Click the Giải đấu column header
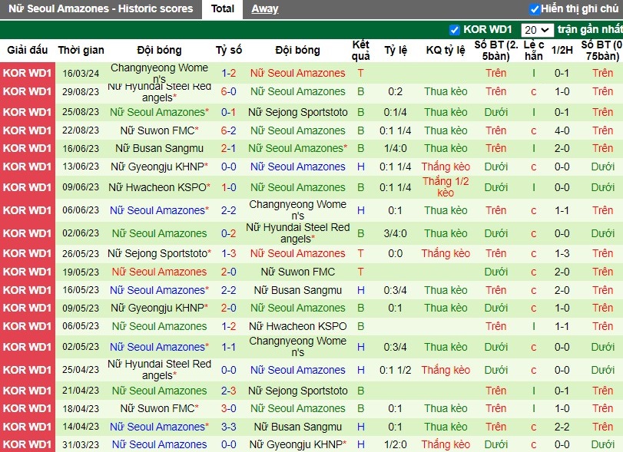The height and width of the screenshot is (452, 623). click(x=27, y=50)
